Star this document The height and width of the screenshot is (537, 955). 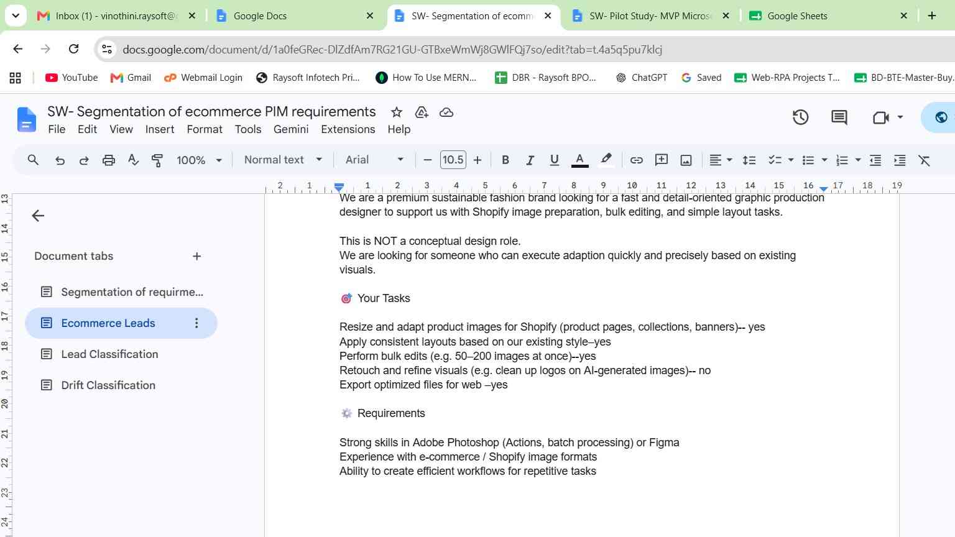coord(396,112)
